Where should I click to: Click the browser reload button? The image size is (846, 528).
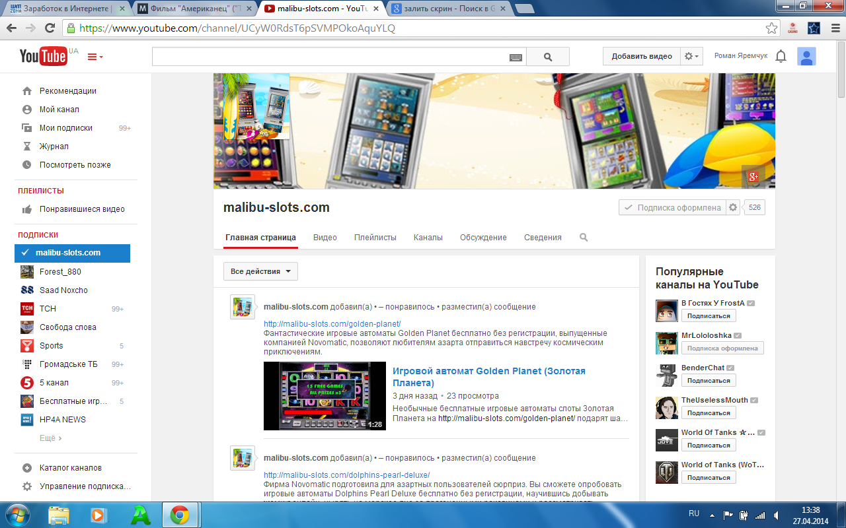(50, 28)
